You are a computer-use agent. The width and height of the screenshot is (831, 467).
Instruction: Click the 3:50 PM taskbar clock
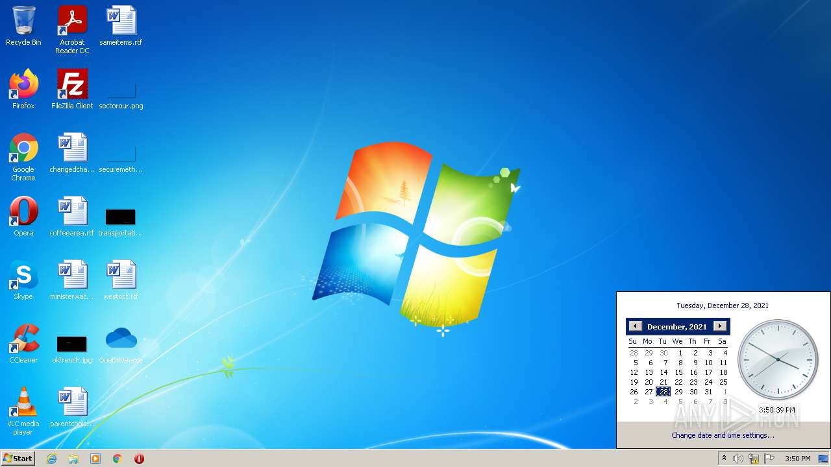point(797,459)
